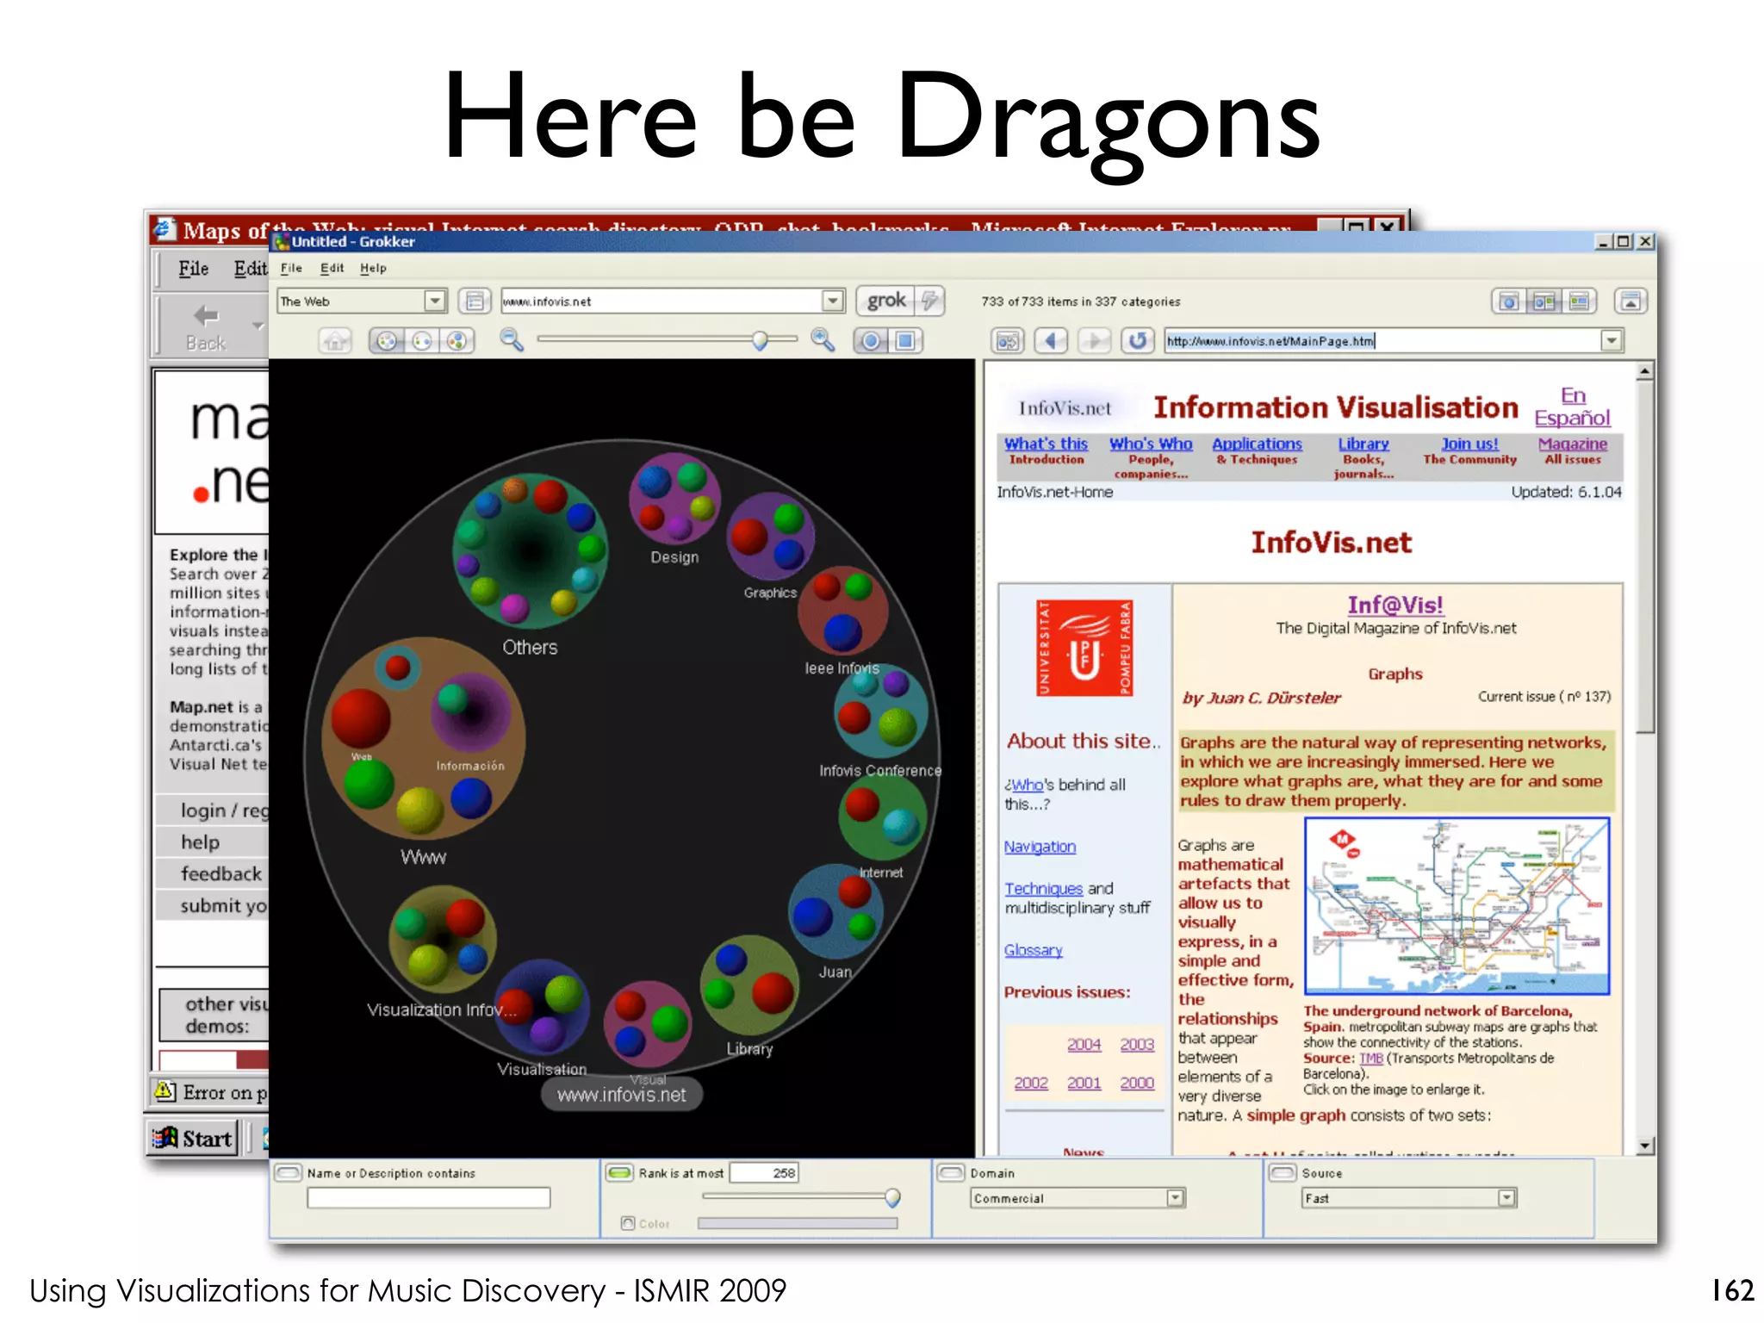Viewport: 1764px width, 1323px height.
Task: Expand the browser URL address dropdown
Action: click(x=1612, y=341)
